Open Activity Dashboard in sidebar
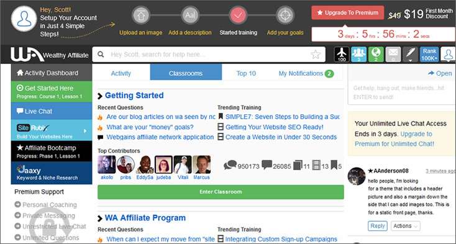Viewport: 456px width, 244px height. coord(52,73)
